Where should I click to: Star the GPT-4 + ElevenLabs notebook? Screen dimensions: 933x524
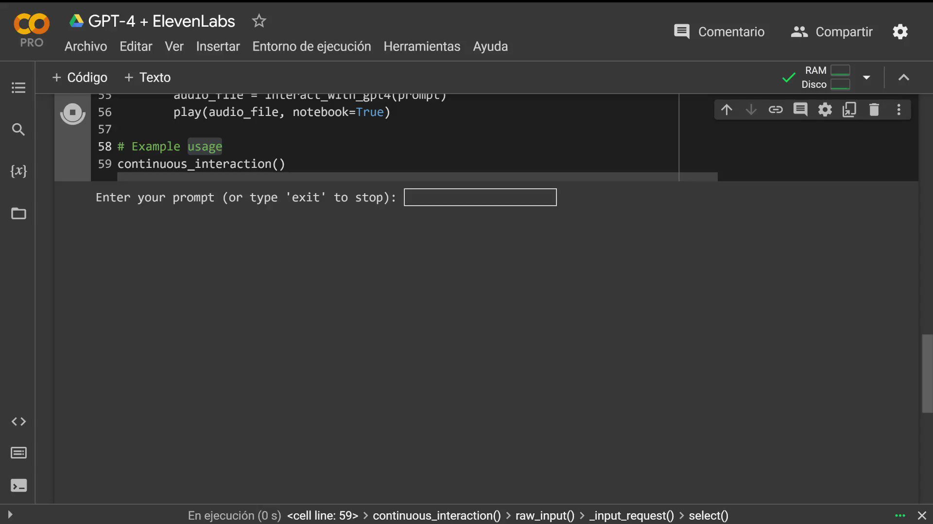coord(259,21)
